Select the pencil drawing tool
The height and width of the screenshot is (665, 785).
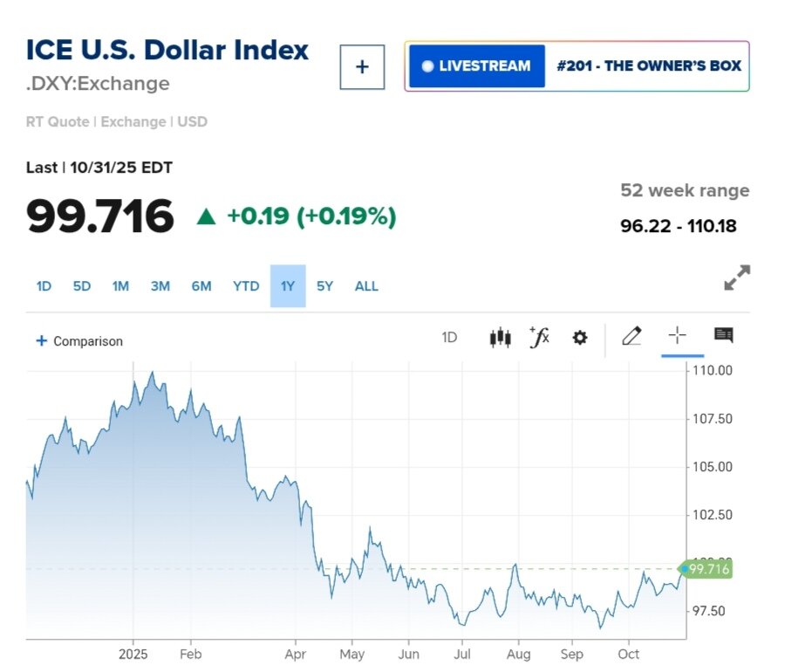[x=631, y=337]
